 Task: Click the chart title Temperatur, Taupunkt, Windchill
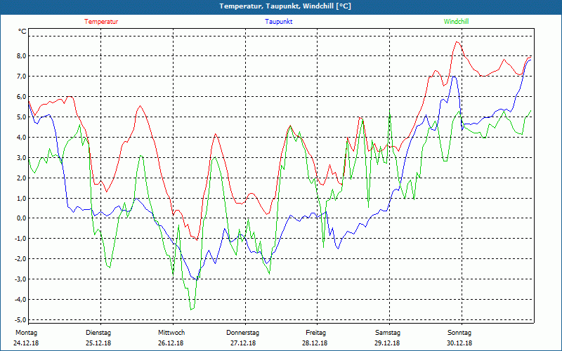[x=285, y=6]
